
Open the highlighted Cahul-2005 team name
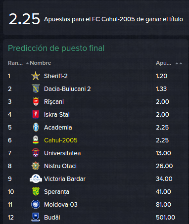tap(61, 140)
